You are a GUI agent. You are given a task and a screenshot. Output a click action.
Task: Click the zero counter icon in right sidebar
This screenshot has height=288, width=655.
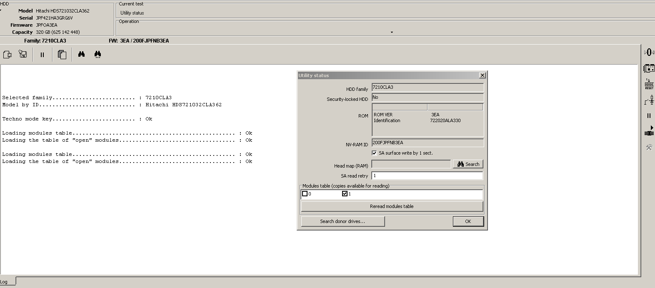coord(649,52)
